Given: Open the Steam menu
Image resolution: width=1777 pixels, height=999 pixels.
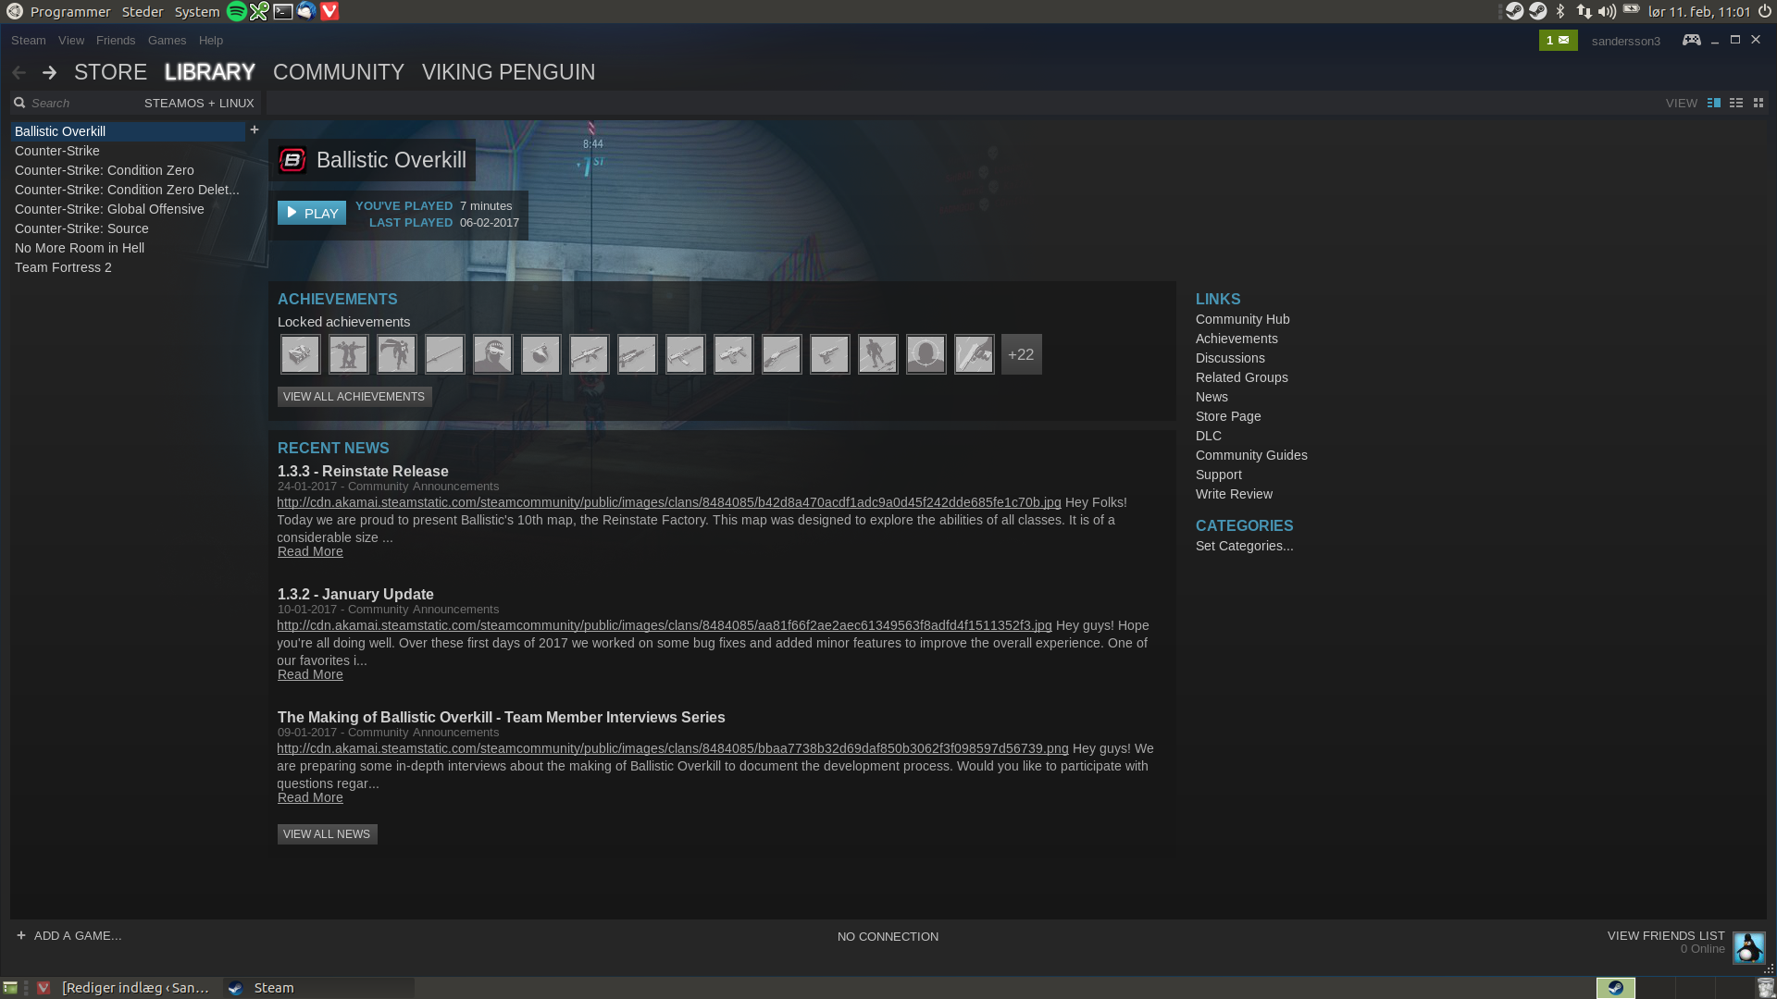Looking at the screenshot, I should coord(29,40).
